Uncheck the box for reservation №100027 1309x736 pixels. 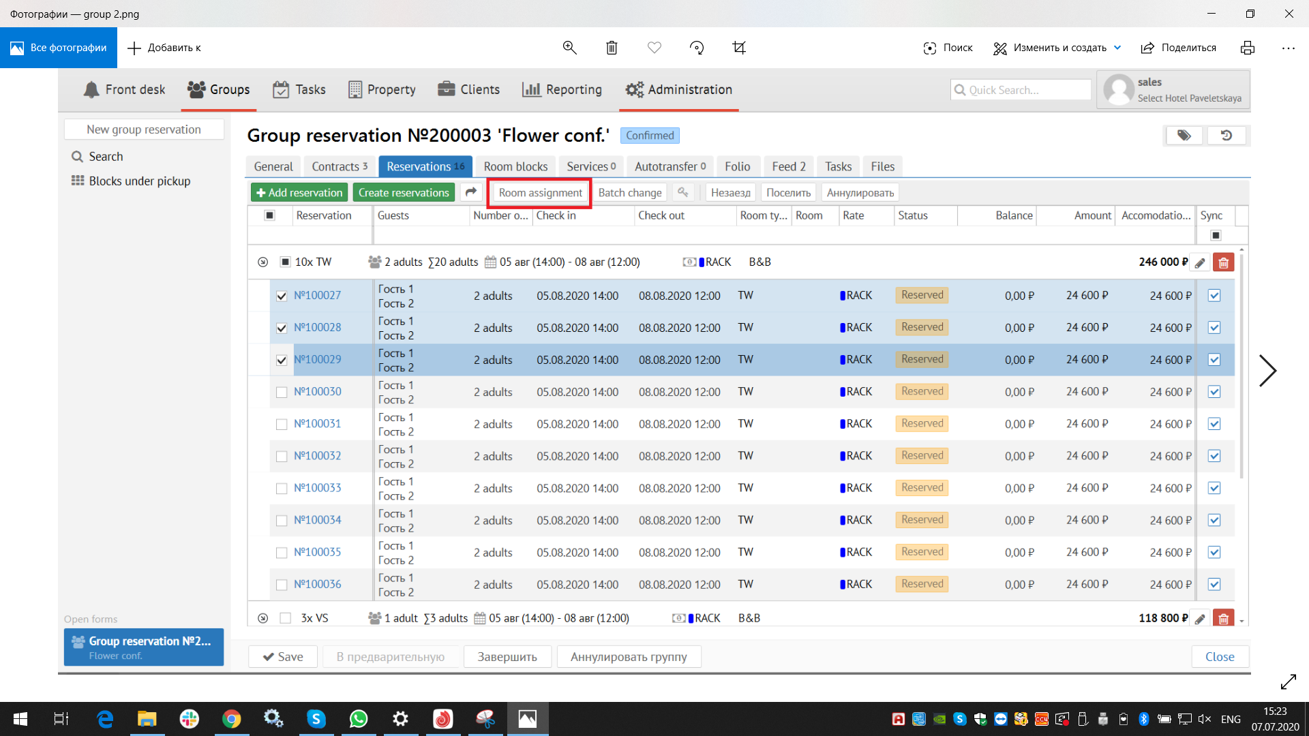tap(282, 296)
